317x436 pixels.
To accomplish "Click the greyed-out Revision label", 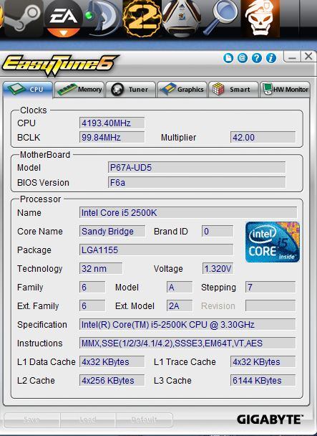I will pos(218,306).
